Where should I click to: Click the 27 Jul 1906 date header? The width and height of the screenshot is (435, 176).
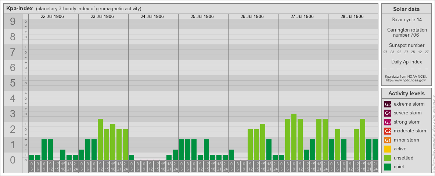302,16
